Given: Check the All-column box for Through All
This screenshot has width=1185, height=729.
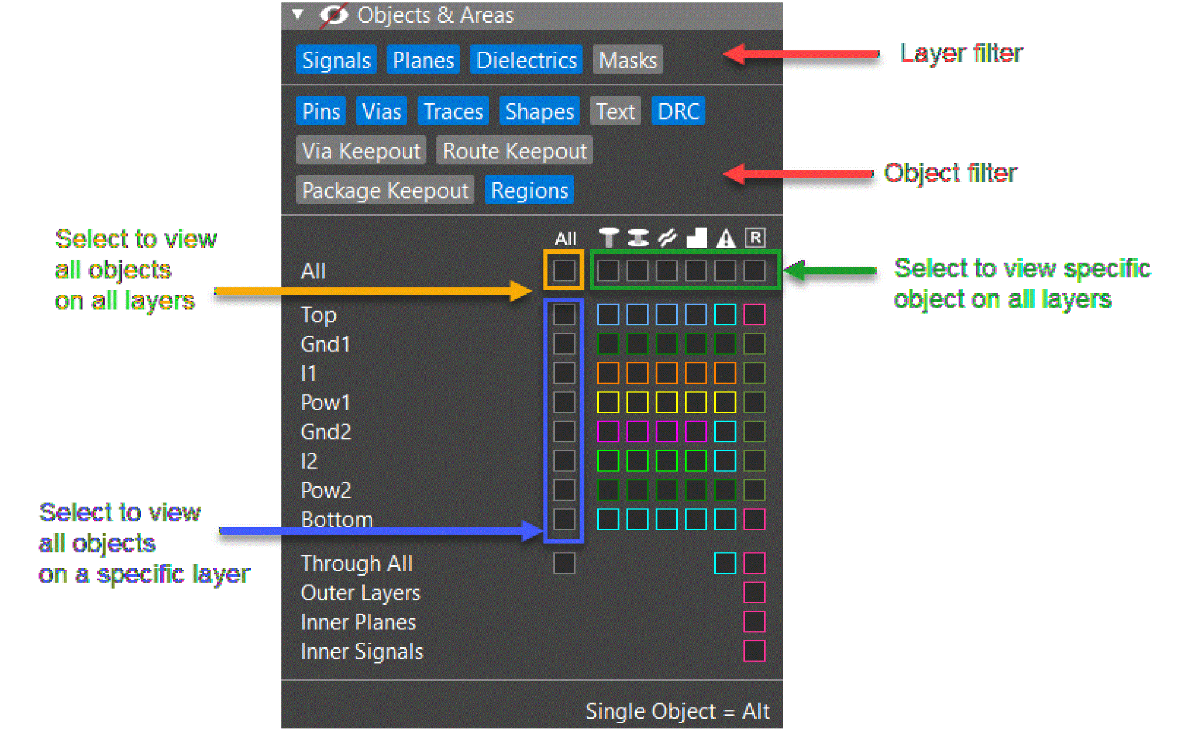Looking at the screenshot, I should click(x=564, y=563).
